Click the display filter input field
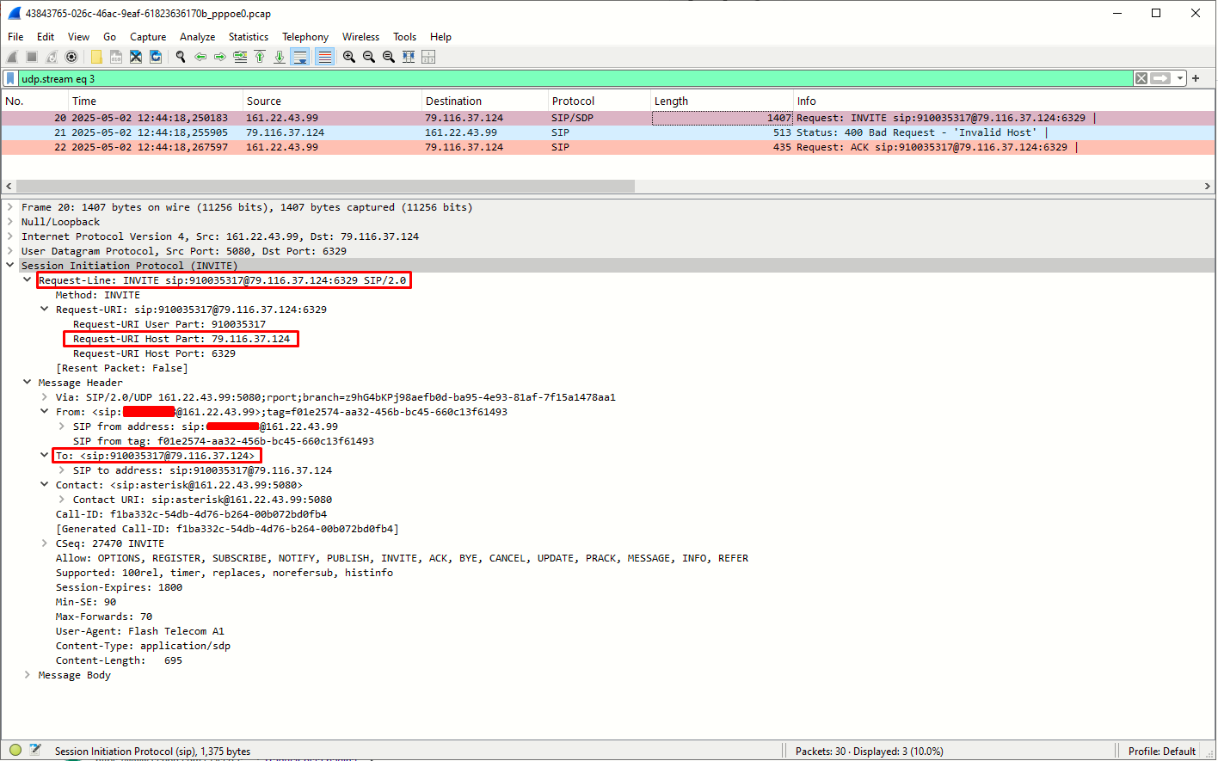The image size is (1218, 761). 575,78
